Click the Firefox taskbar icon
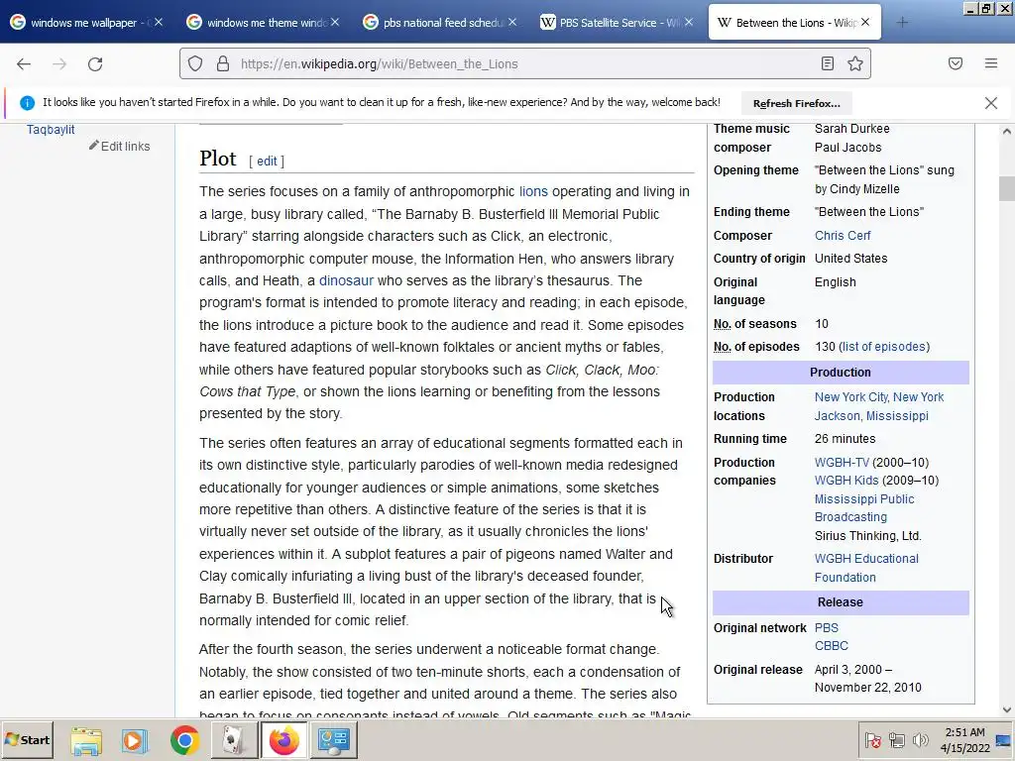Screen dimensions: 1015x761 (x=284, y=741)
